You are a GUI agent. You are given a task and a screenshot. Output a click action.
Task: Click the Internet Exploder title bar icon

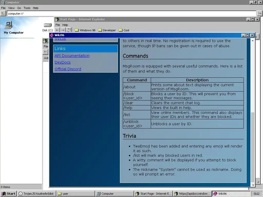[x=57, y=19]
